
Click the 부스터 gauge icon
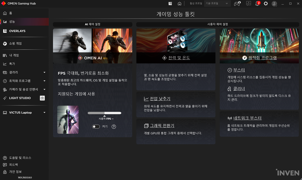230,70
